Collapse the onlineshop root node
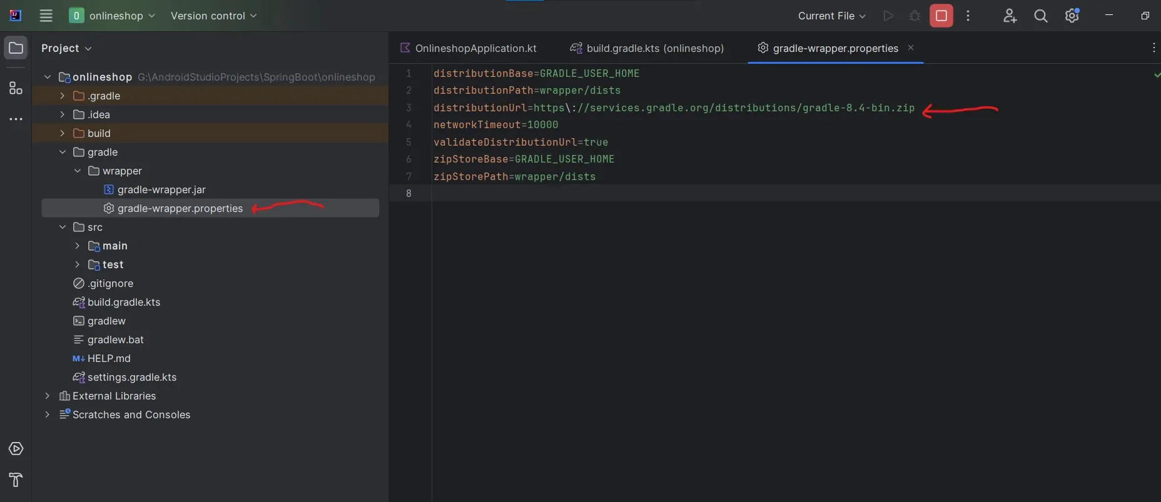Screen dimensions: 1161x502 tap(48, 77)
